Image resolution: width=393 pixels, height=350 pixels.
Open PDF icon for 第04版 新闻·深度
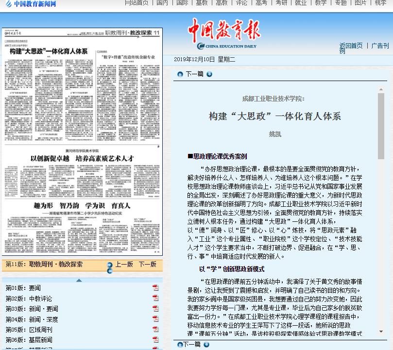pyautogui.click(x=155, y=318)
